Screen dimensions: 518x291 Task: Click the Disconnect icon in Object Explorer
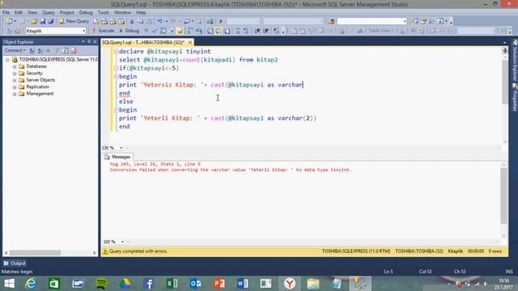pyautogui.click(x=40, y=50)
